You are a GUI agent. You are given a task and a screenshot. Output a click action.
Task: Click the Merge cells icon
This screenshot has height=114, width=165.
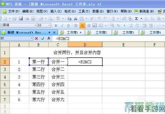click(x=101, y=25)
